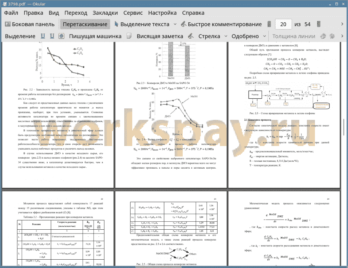Click the note page icon before Висящая заметка
Image resolution: width=348 pixels, height=268 pixels.
tap(129, 36)
